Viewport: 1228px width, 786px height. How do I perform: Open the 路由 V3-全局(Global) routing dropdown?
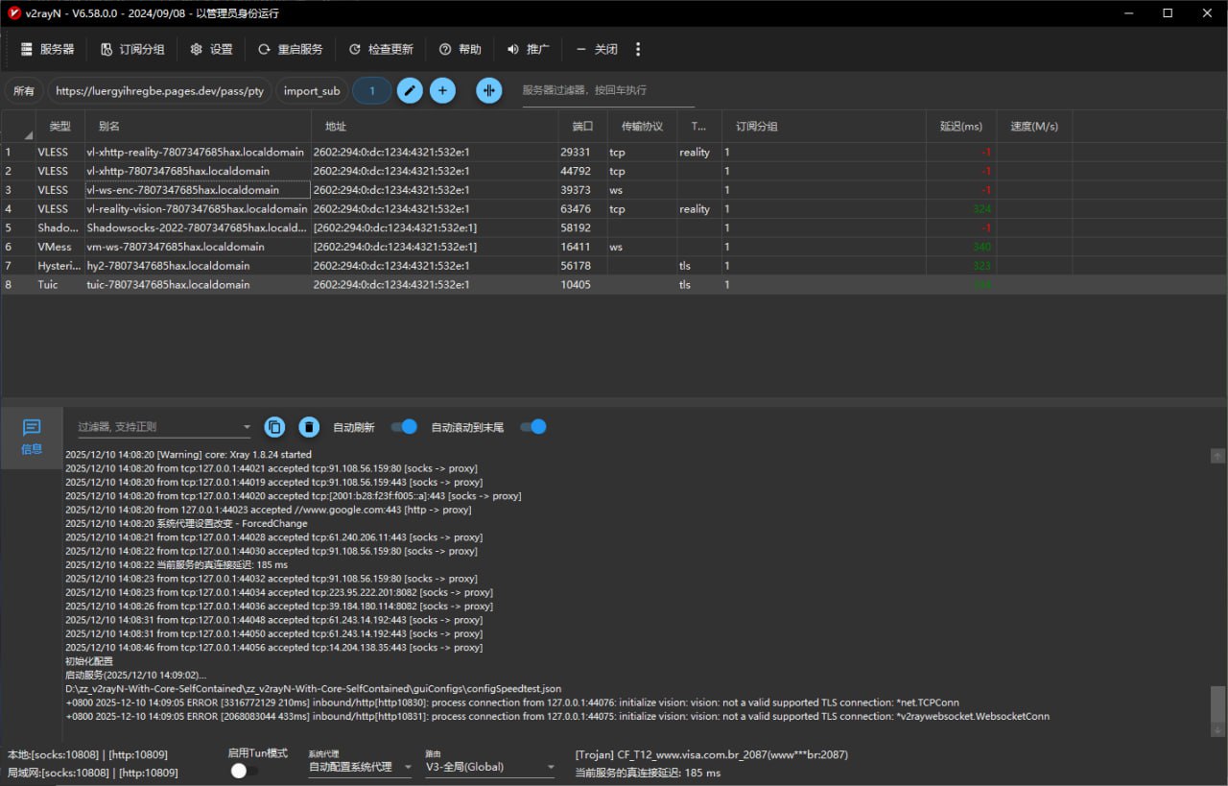pos(490,767)
